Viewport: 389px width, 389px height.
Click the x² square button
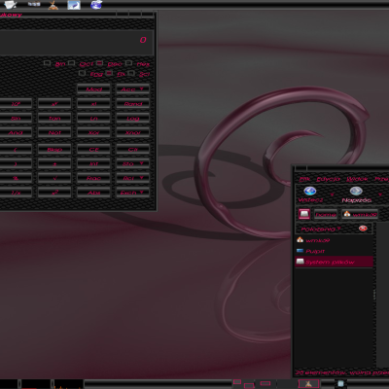54,193
